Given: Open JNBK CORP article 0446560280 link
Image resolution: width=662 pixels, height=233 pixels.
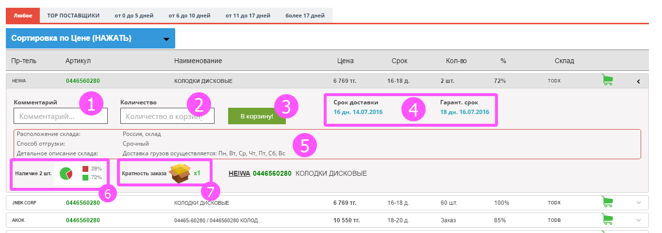Looking at the screenshot, I should (83, 203).
